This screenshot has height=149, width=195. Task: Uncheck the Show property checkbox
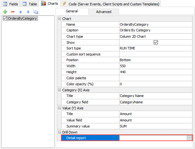click(156, 42)
